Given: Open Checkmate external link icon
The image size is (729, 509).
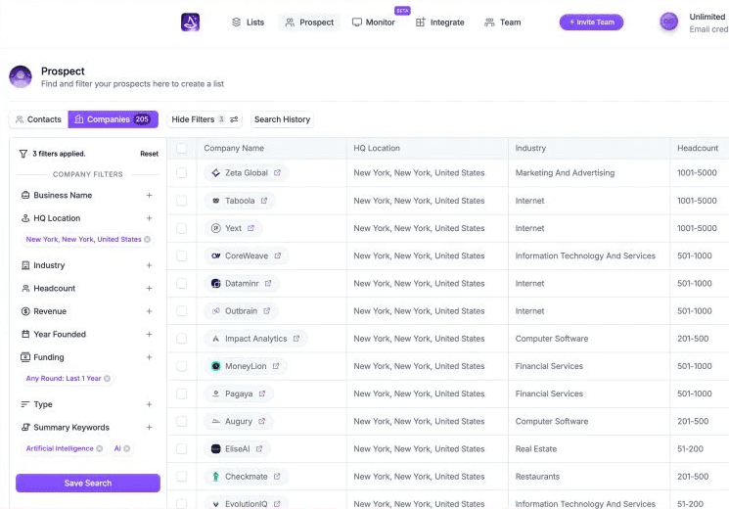Looking at the screenshot, I should point(277,477).
